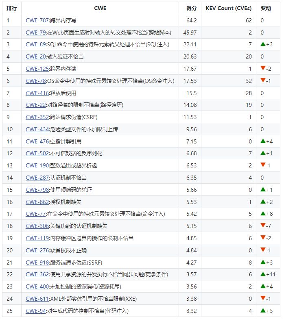Screen dimensions: 284x319
Task: Open the CWE-400 link
Action: (37, 287)
